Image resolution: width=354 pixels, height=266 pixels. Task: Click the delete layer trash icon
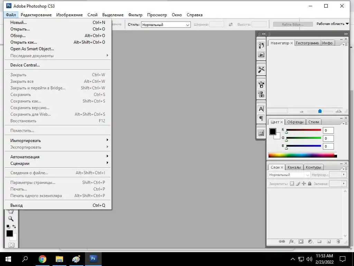click(338, 241)
